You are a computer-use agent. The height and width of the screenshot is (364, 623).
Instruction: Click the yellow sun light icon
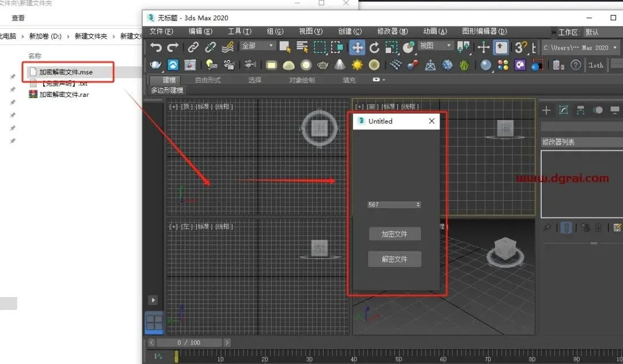click(x=357, y=65)
